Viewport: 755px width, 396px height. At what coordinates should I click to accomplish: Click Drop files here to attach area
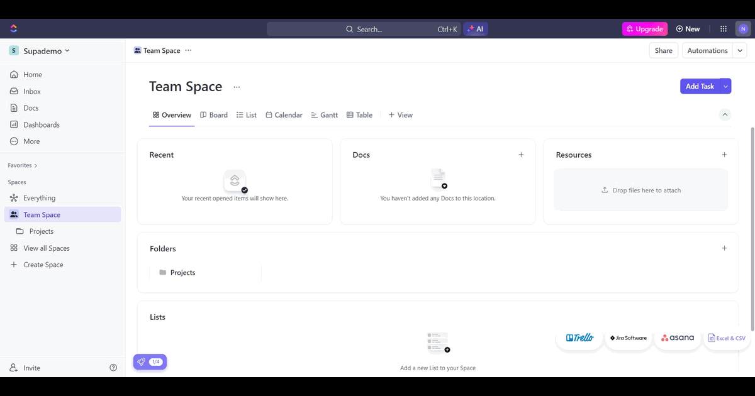tap(640, 190)
